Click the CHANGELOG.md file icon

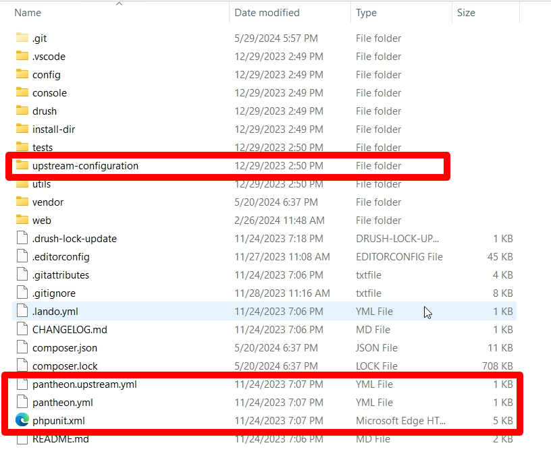click(22, 329)
